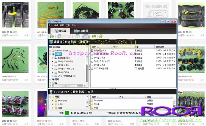Open the 2014-01-07 cables album thumbnail
Image resolution: width=206 pixels, height=126 pixels.
(x=15, y=60)
